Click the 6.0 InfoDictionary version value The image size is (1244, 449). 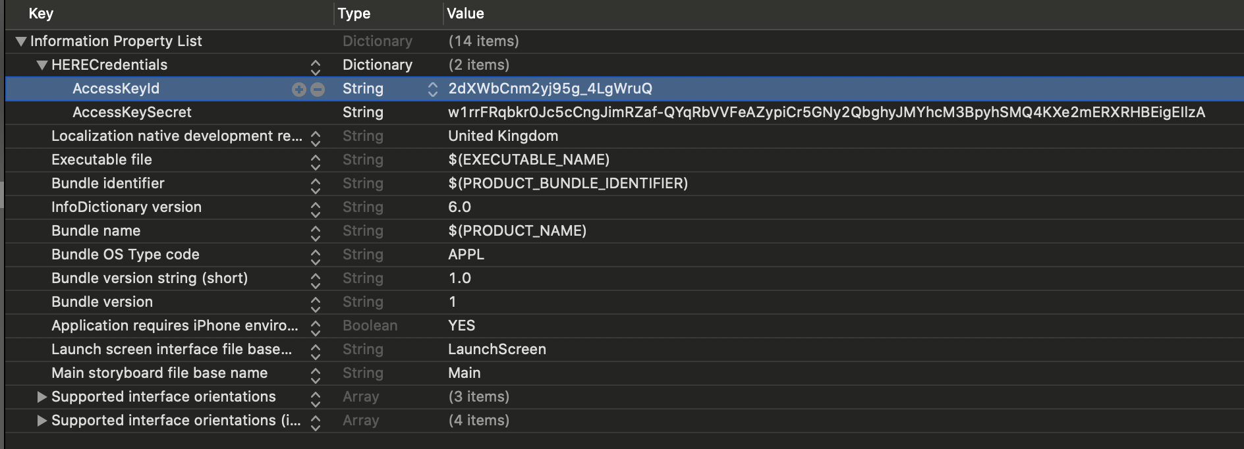click(459, 207)
